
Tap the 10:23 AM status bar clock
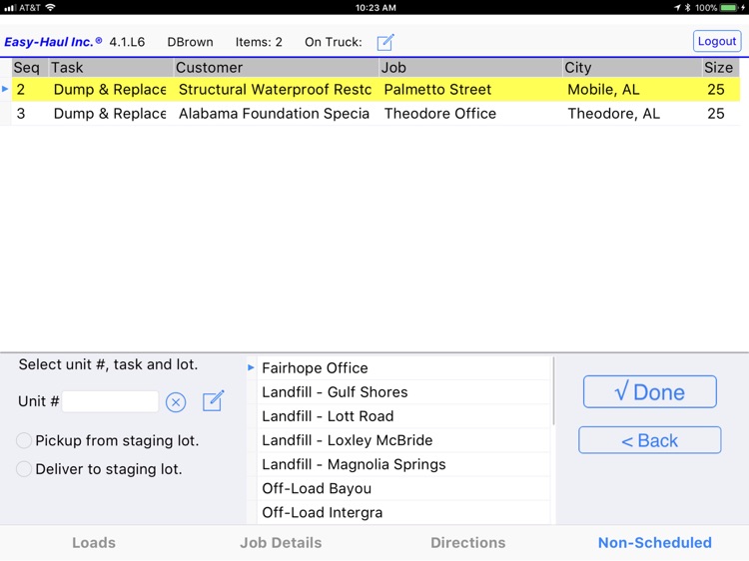pyautogui.click(x=375, y=8)
